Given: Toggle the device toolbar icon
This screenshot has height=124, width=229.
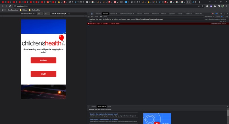Looking at the screenshot, I should click(x=91, y=14).
